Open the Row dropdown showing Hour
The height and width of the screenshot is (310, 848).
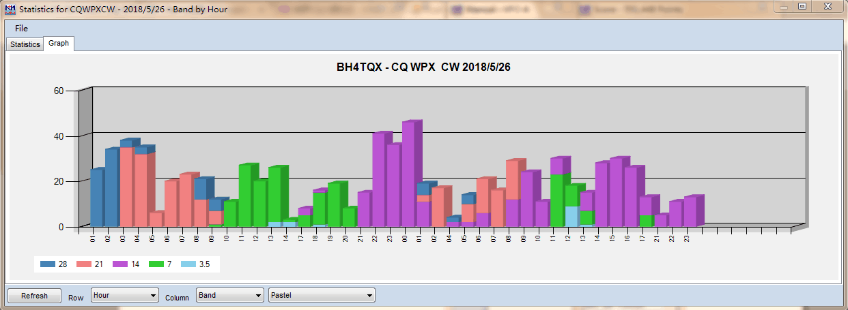[125, 295]
